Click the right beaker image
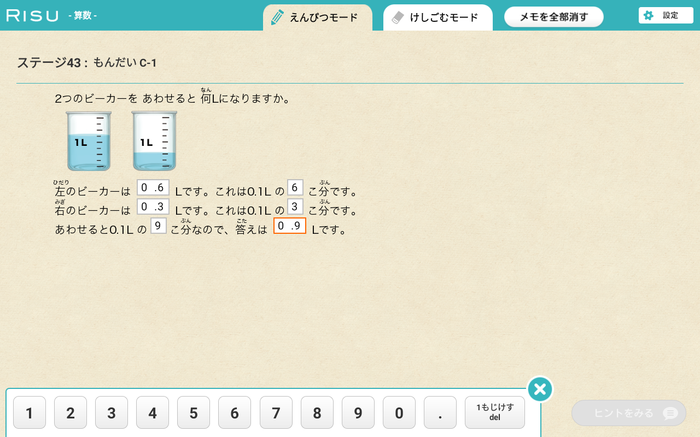 pos(154,141)
